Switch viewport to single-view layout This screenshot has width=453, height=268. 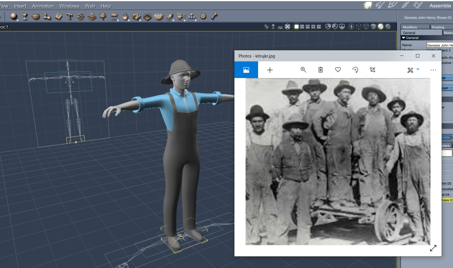[297, 27]
